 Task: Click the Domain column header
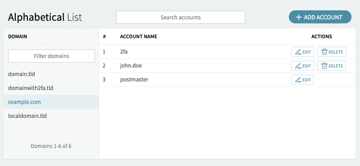pyautogui.click(x=18, y=36)
